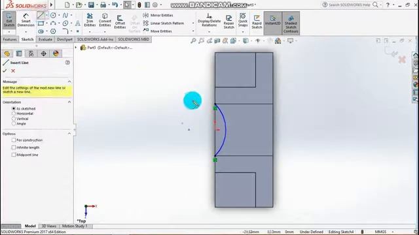Toggle Instant2D mode
419x235 pixels.
[272, 23]
